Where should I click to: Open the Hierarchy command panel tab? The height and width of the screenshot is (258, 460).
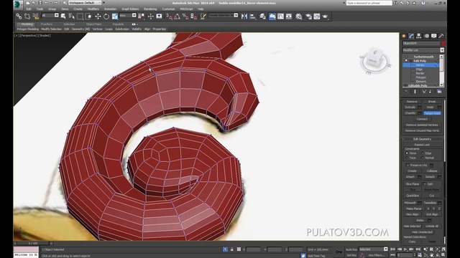419,36
